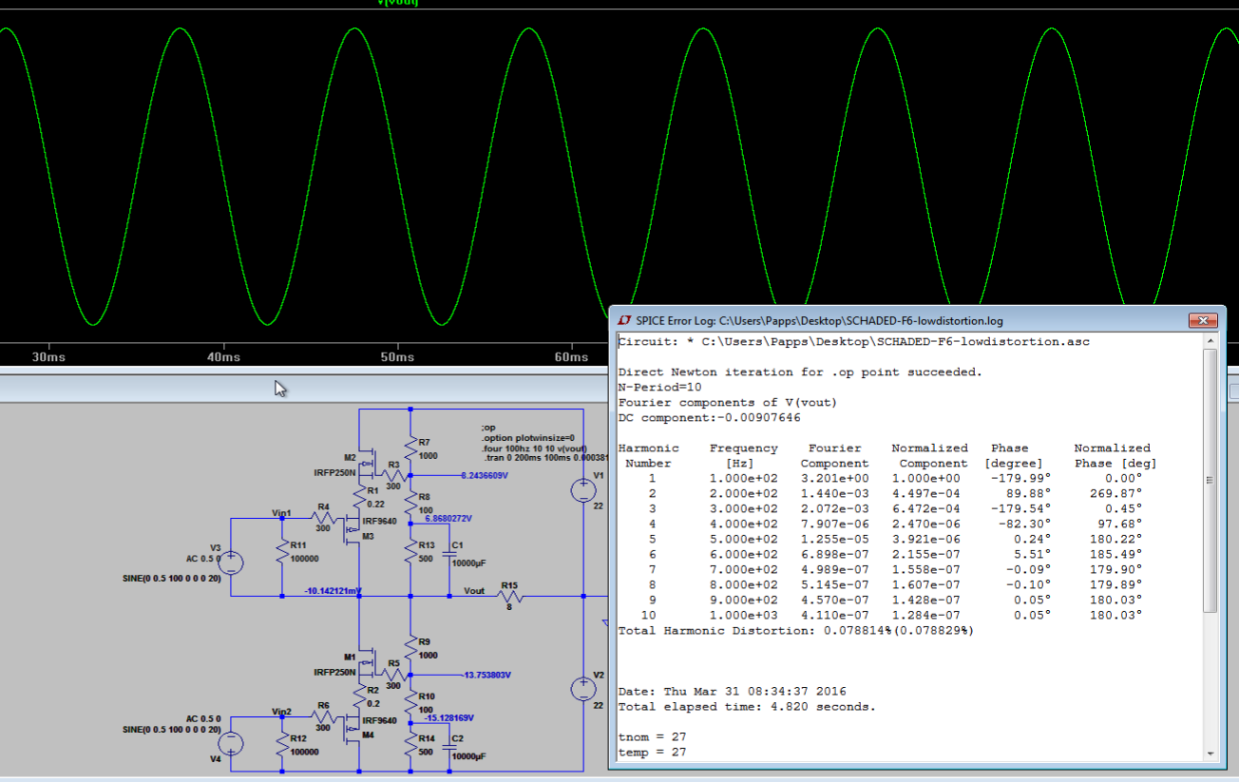1239x782 pixels.
Task: Click the SPICE Error Log title bar
Action: click(x=917, y=320)
